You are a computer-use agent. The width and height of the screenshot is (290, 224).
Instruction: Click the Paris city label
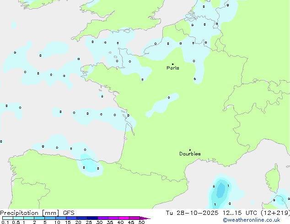tap(173, 68)
